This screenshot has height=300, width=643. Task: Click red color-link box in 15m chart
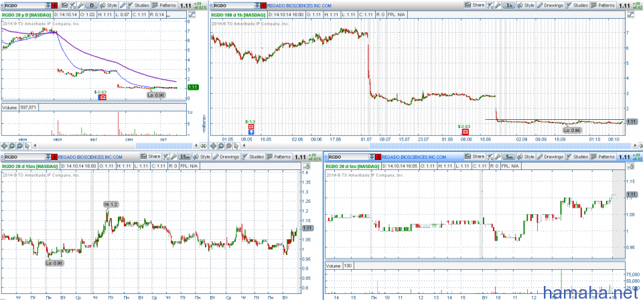54,157
